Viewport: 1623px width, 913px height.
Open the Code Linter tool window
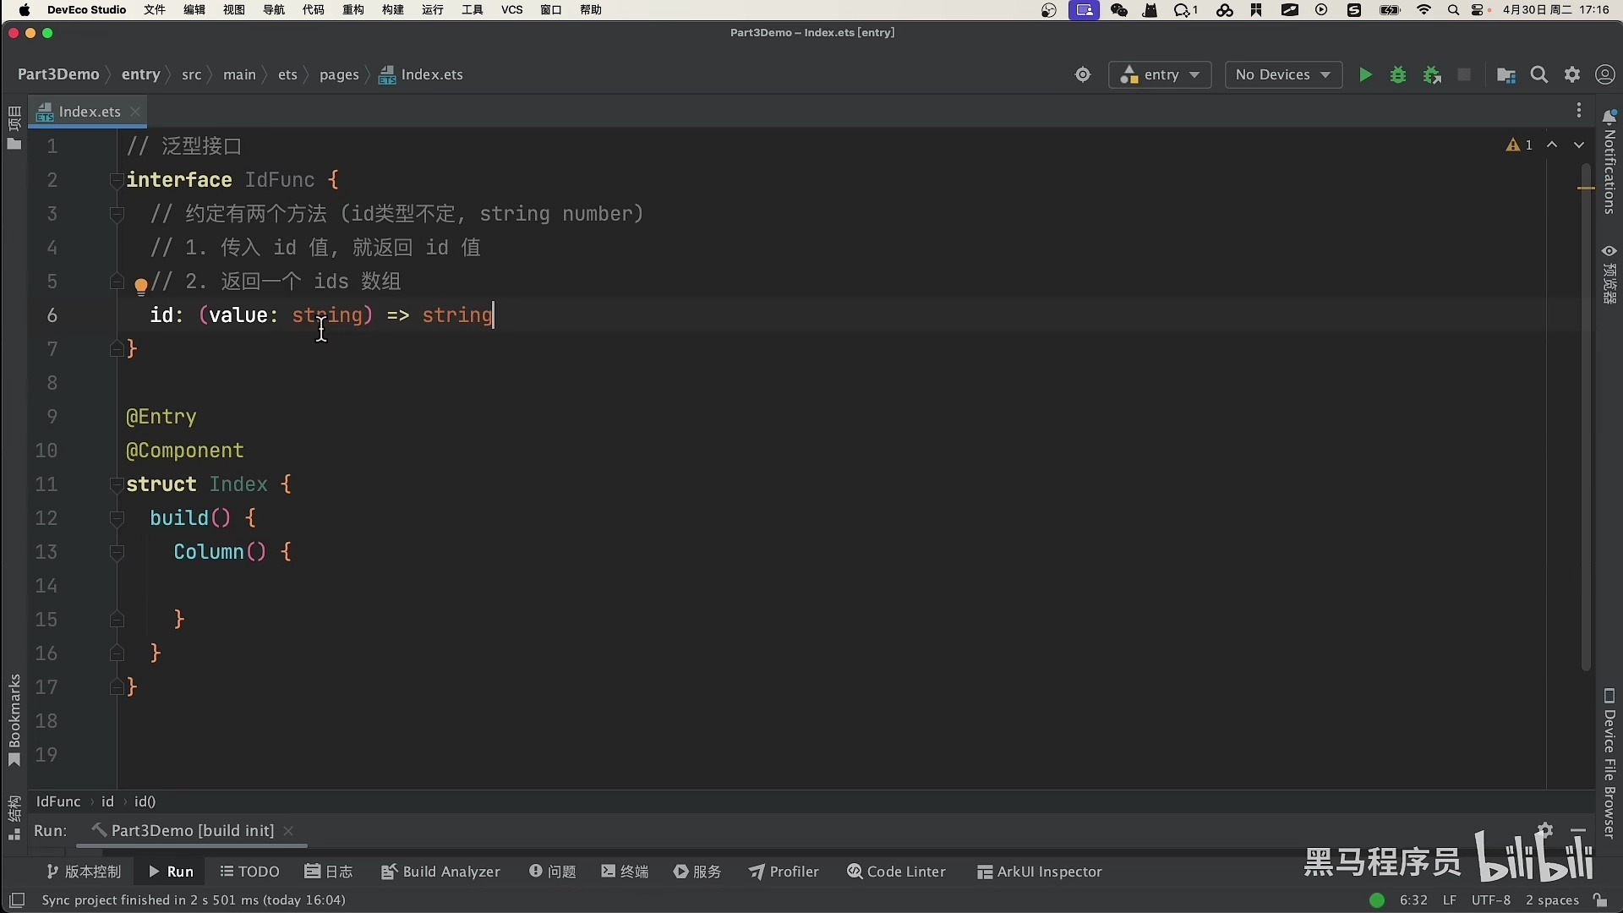coord(896,872)
